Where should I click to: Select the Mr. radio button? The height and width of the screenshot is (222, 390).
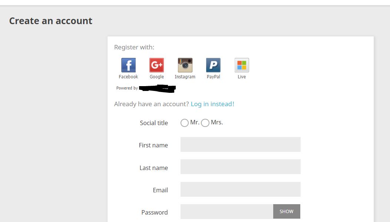[x=185, y=123]
